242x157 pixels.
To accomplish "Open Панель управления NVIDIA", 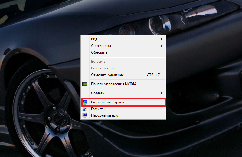I will click(x=113, y=84).
